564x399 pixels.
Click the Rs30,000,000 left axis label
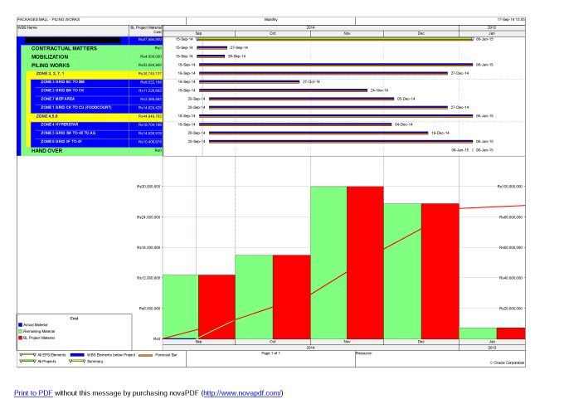148,187
